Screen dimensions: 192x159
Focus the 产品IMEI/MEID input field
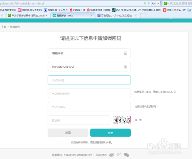click(x=89, y=93)
